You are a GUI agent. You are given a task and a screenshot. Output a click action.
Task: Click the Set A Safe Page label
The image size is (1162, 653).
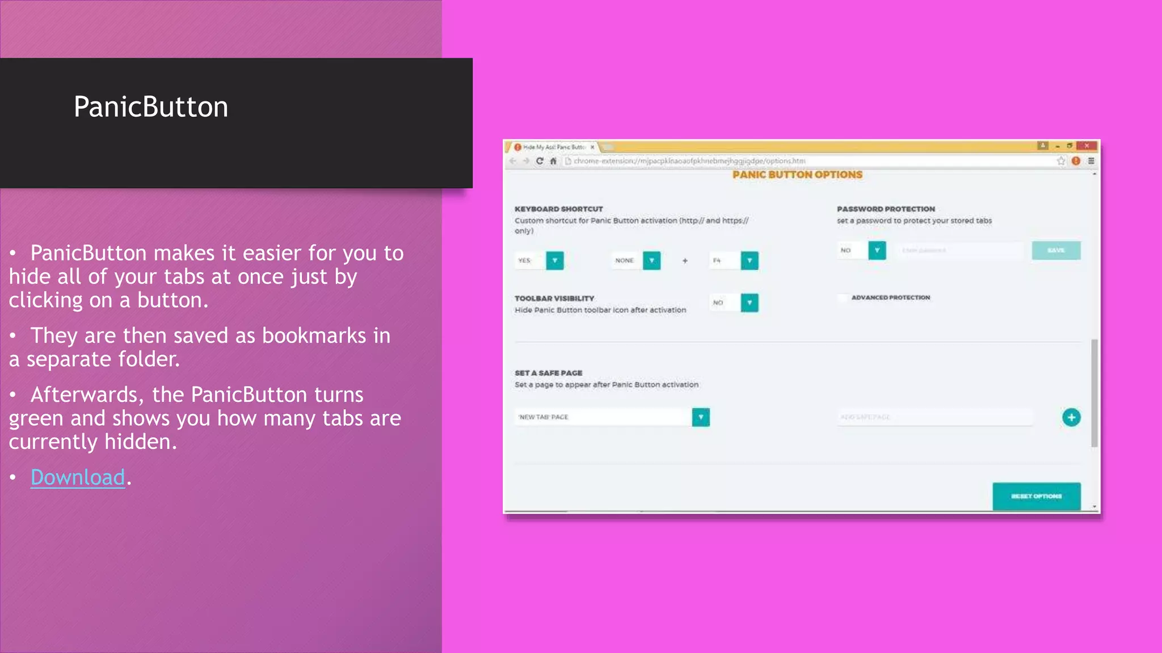549,373
